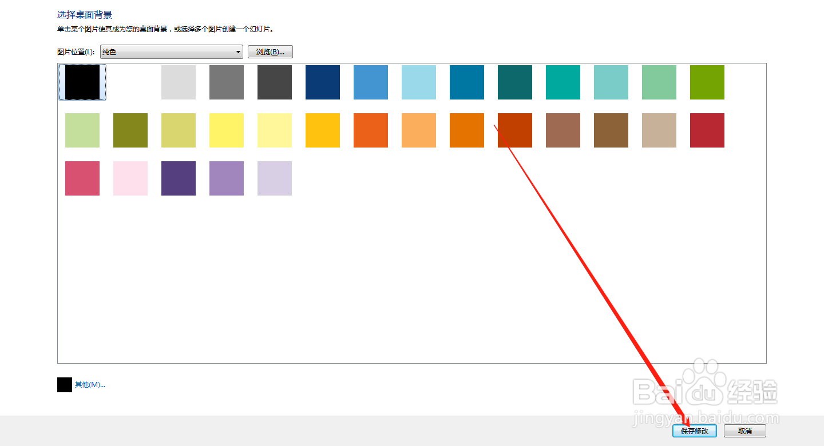Select the bright lemon yellow swatch
This screenshot has width=824, height=446.
pyautogui.click(x=227, y=130)
